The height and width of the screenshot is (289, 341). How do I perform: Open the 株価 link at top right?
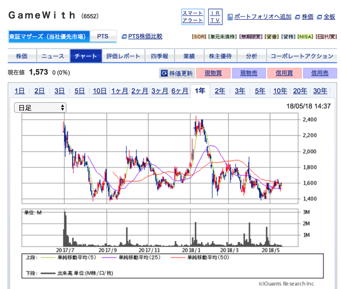click(307, 17)
